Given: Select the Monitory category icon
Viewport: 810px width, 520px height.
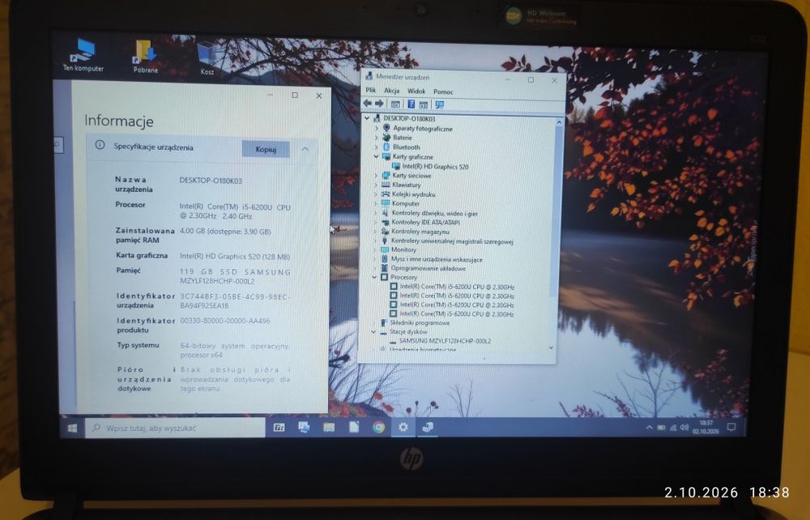Looking at the screenshot, I should [384, 249].
